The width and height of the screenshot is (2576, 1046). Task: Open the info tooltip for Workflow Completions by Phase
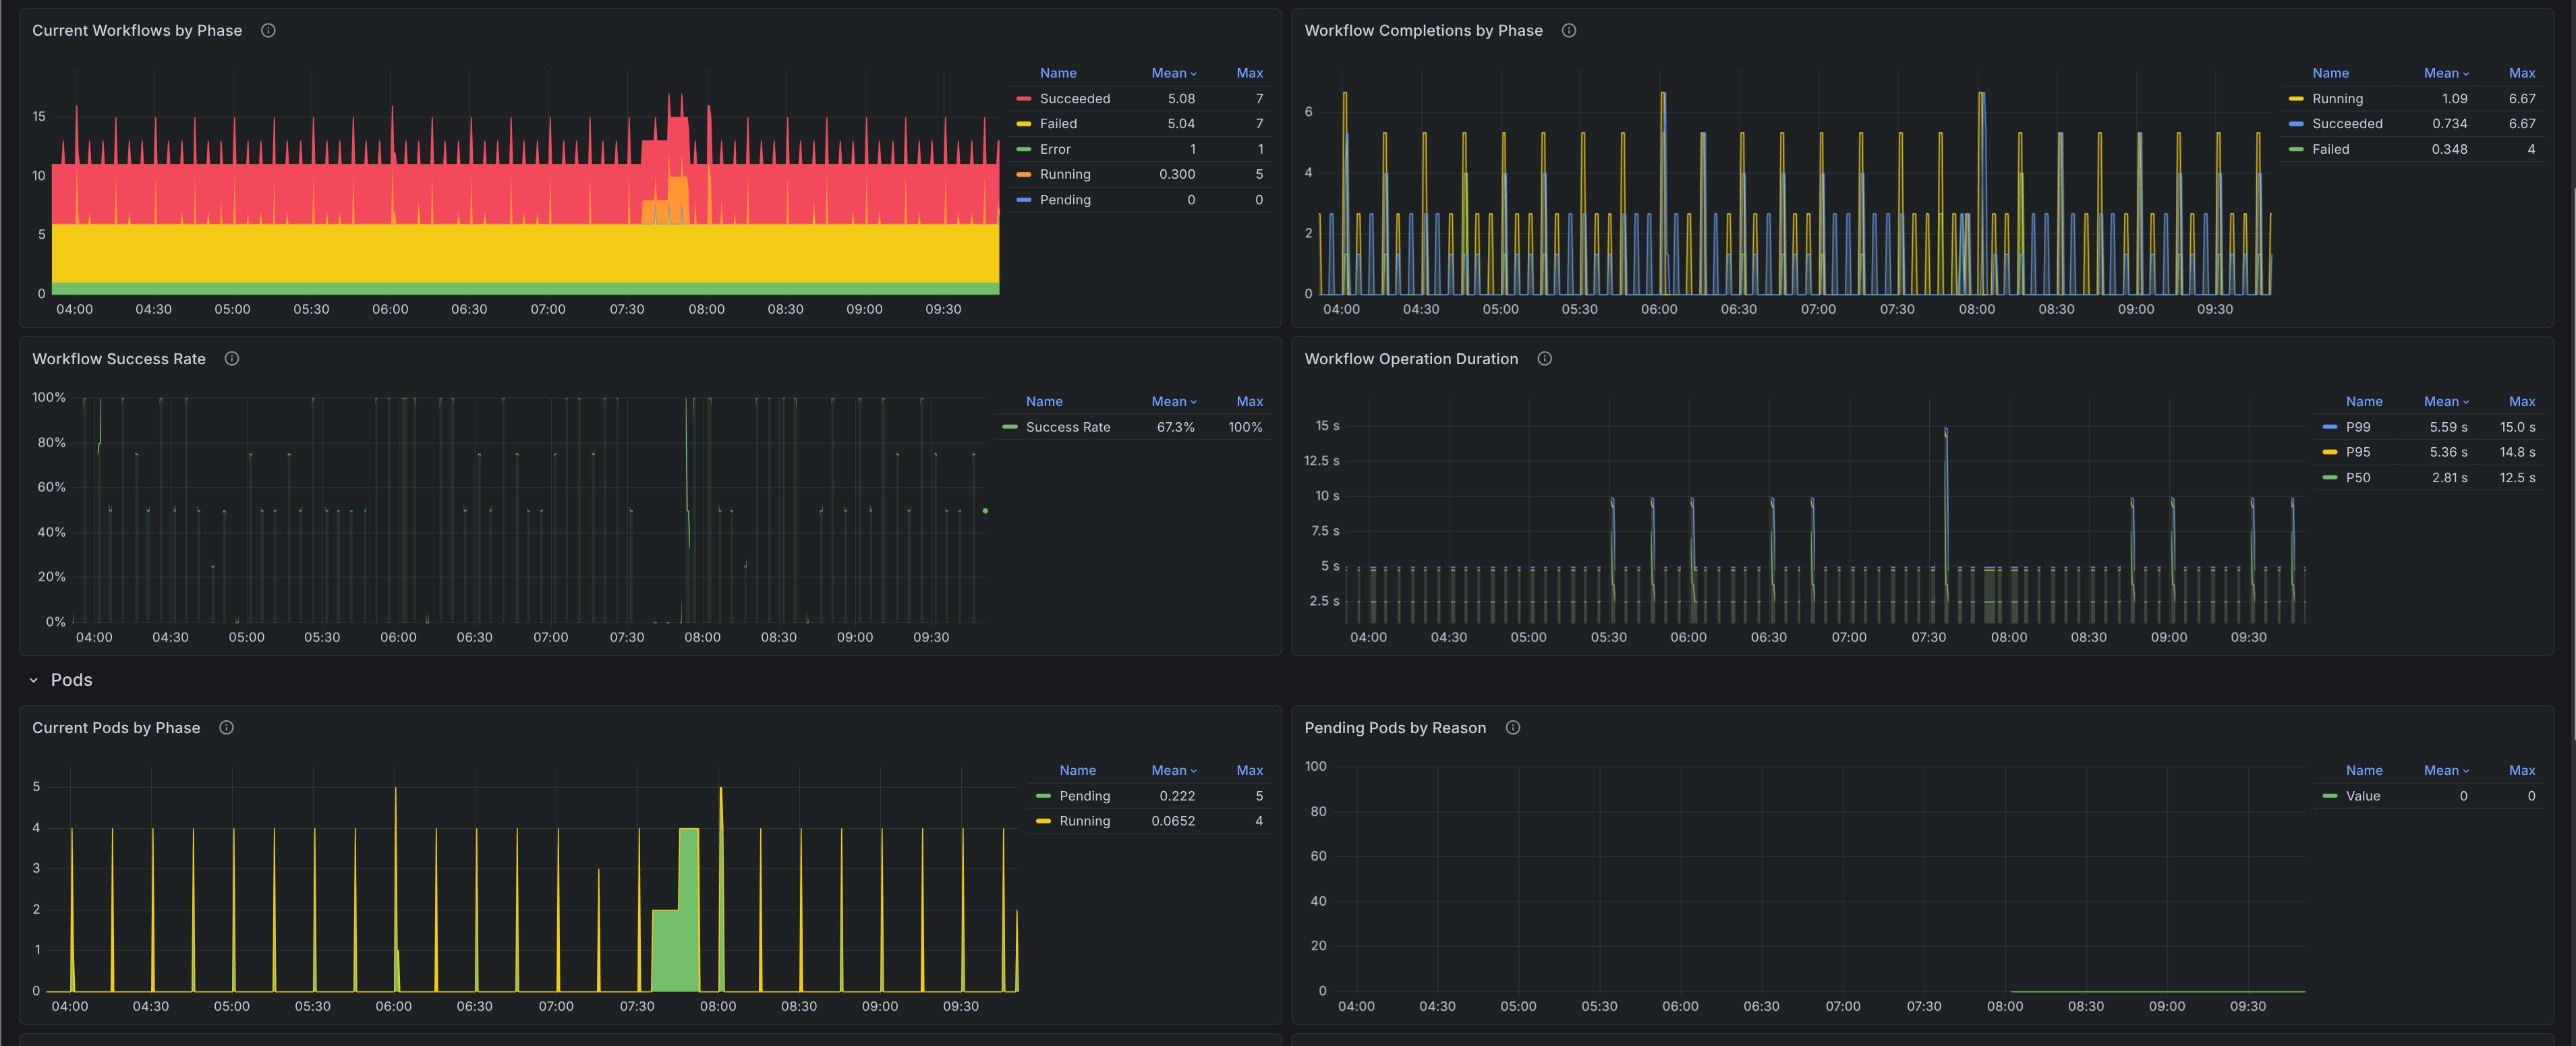point(1568,30)
